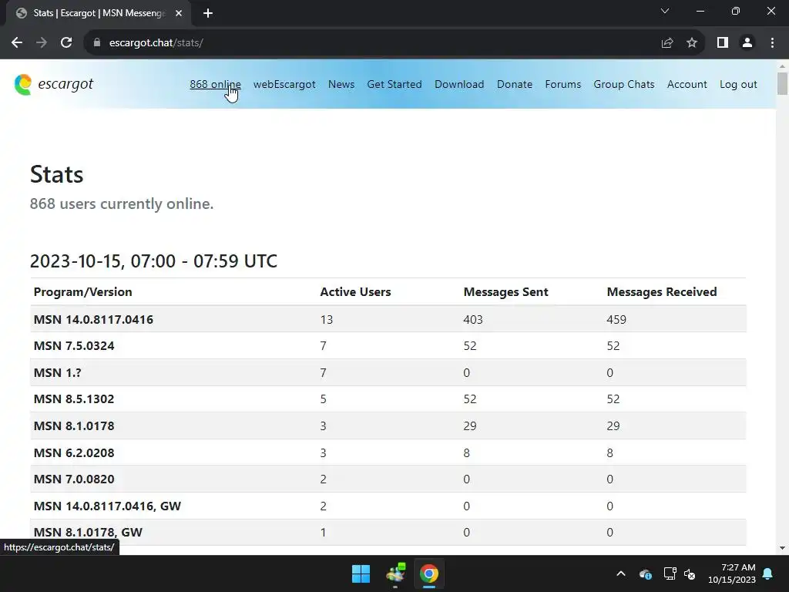Open the Chrome three-dot menu
This screenshot has height=592, width=789.
(772, 43)
